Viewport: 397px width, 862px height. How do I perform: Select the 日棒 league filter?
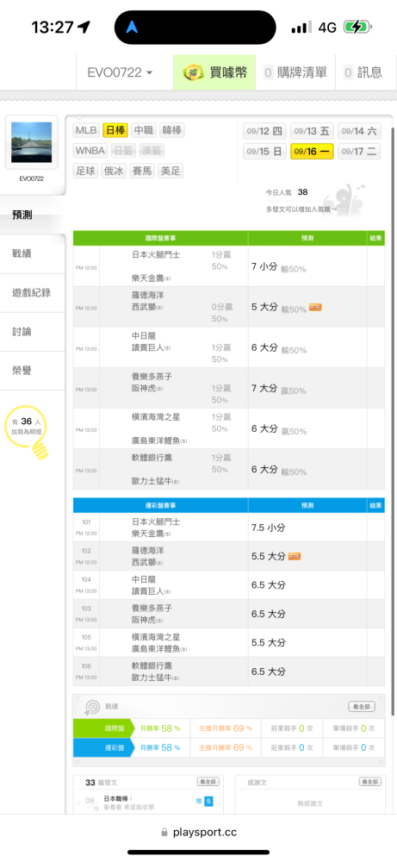pos(115,130)
